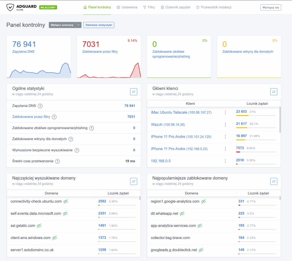This screenshot has width=292, height=261.
Task: Click the Zapytania DNS 76 941 card
Action: (x=39, y=56)
